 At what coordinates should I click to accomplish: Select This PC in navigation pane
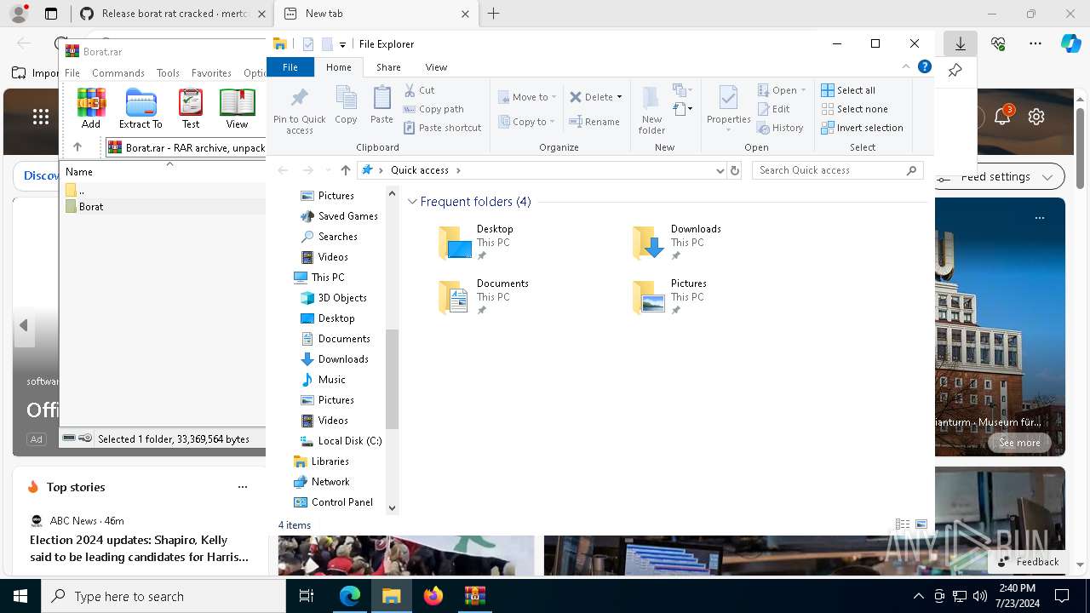click(x=319, y=278)
